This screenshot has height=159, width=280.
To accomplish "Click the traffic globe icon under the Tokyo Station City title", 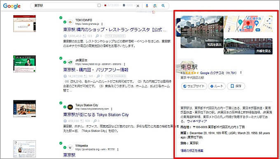I will [65, 121].
